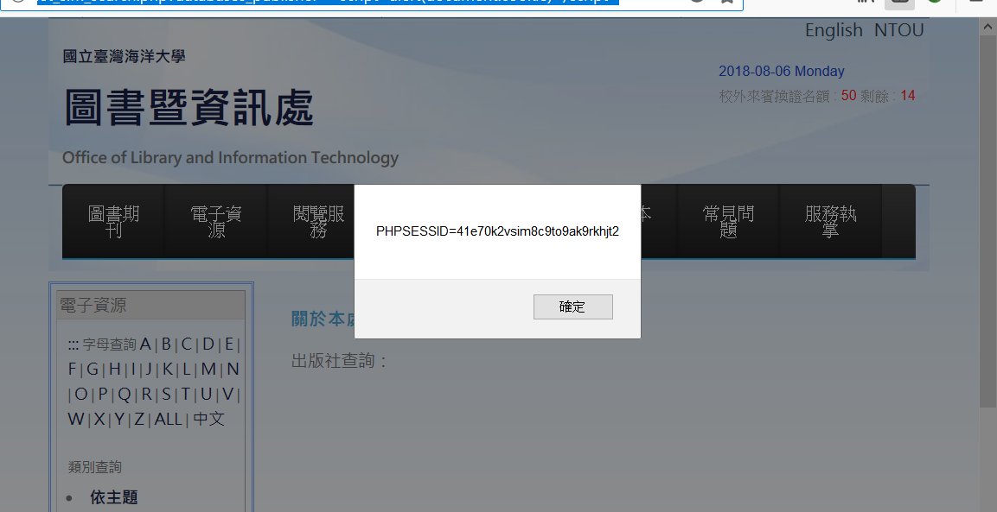Browse databases by letter M

click(x=208, y=369)
